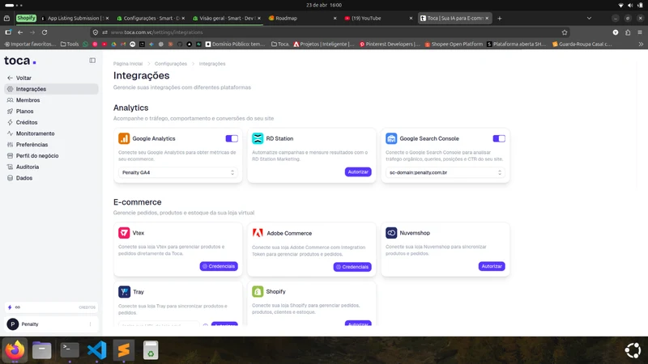Click the Google Search Console logo icon
648x364 pixels.
tap(391, 138)
